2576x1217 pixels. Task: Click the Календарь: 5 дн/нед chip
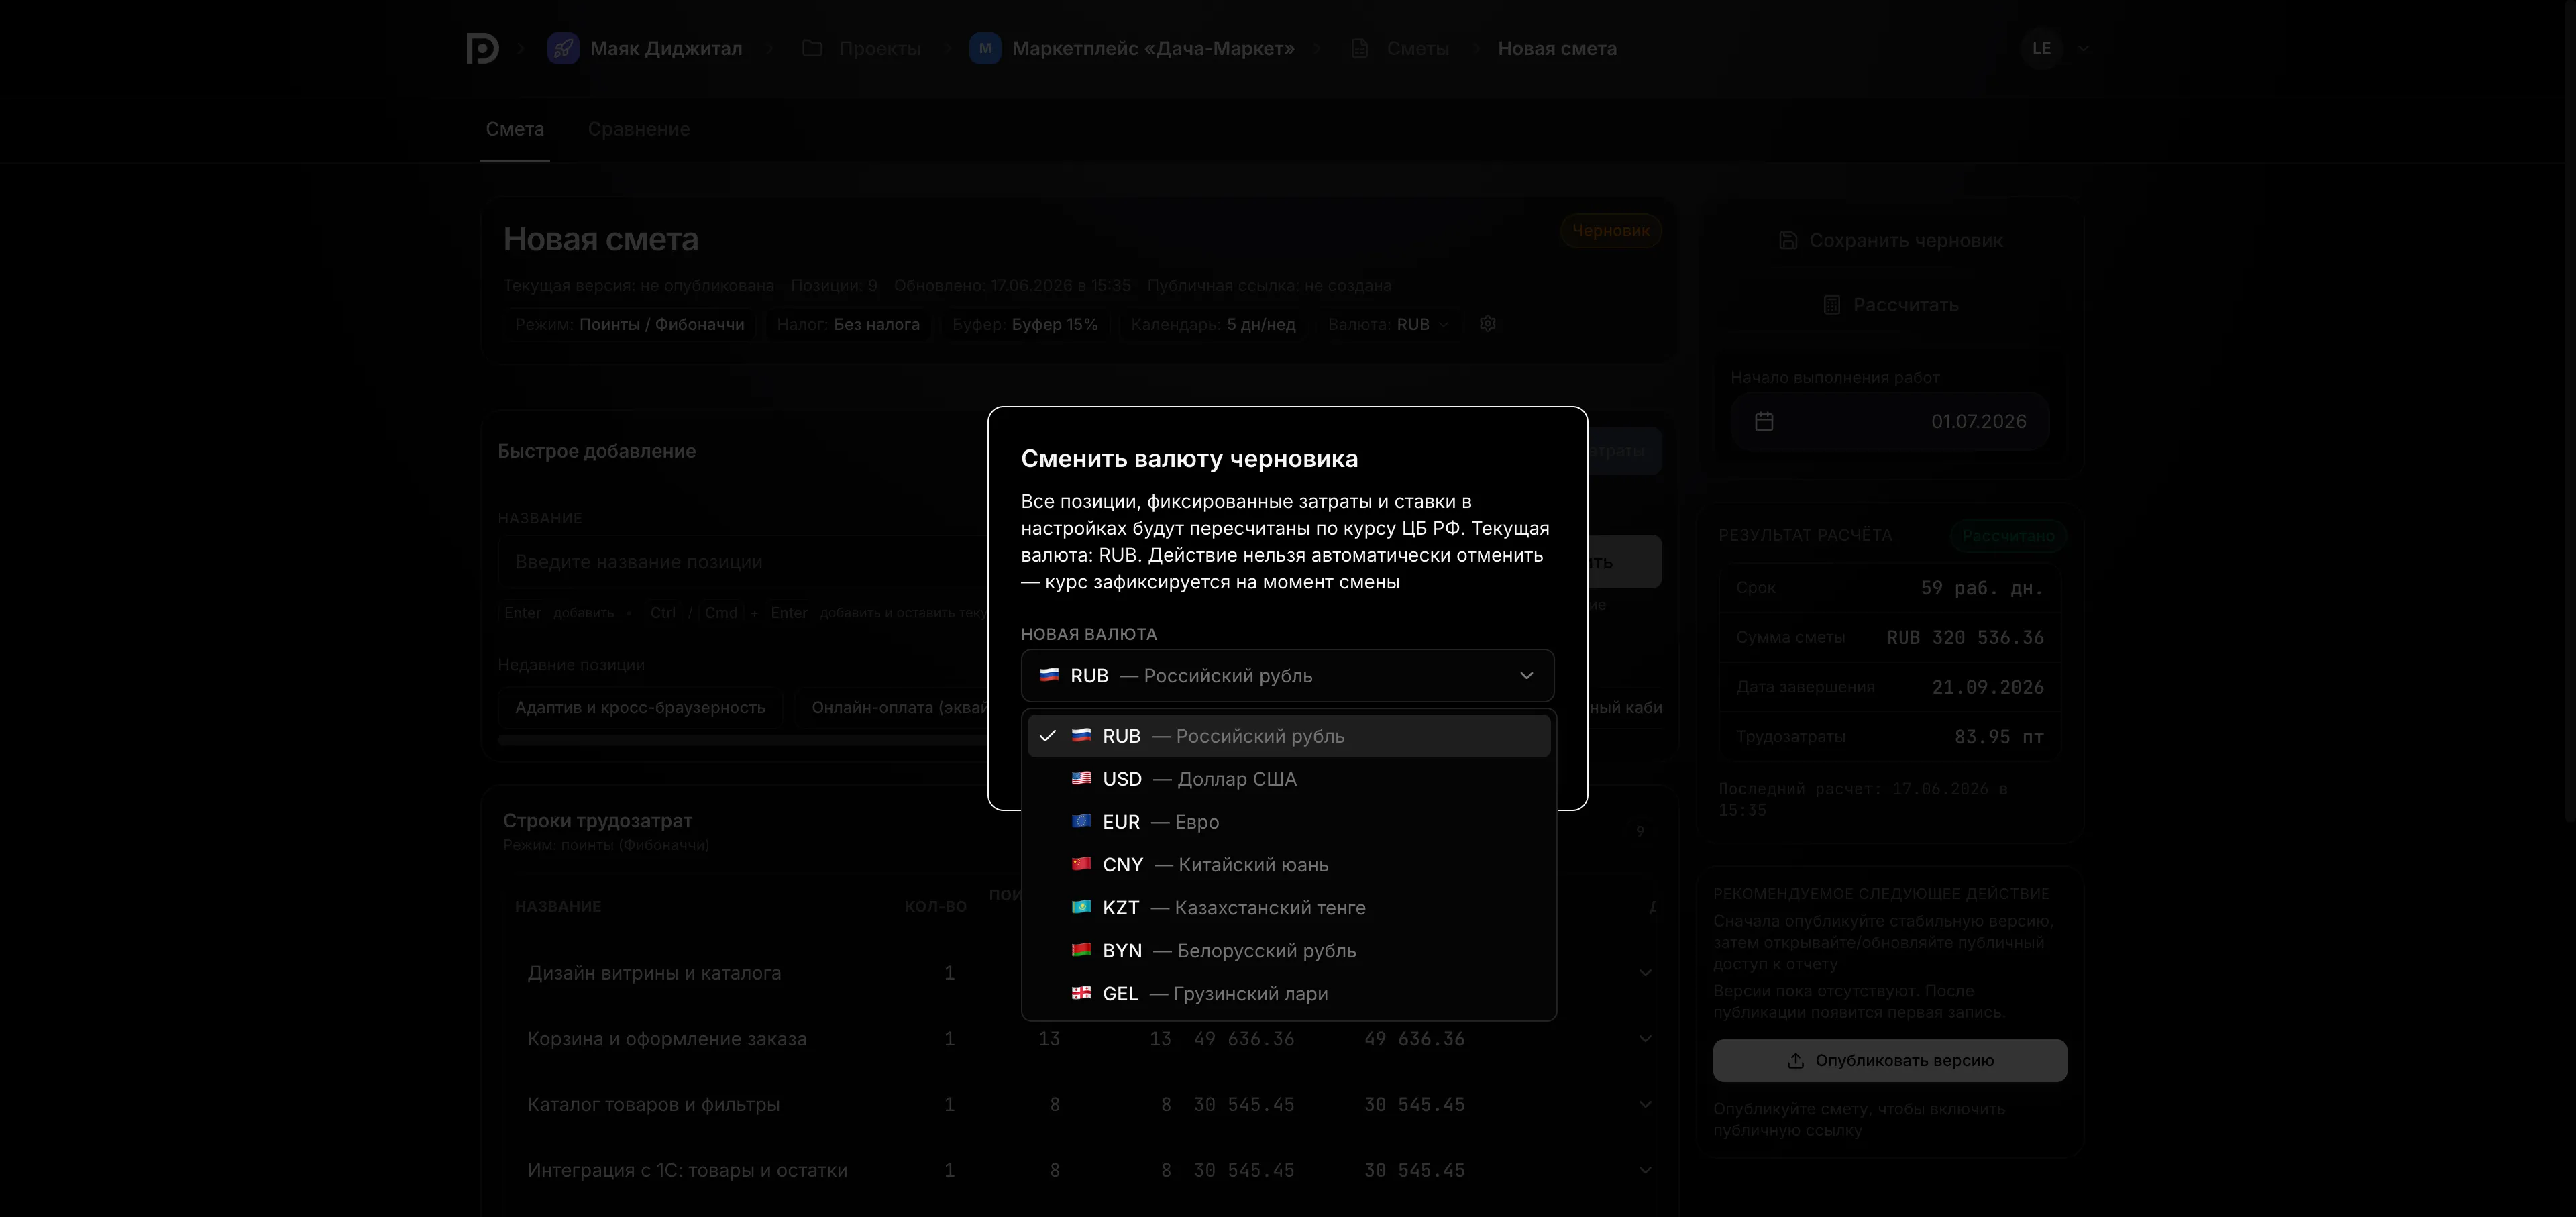pyautogui.click(x=1213, y=325)
